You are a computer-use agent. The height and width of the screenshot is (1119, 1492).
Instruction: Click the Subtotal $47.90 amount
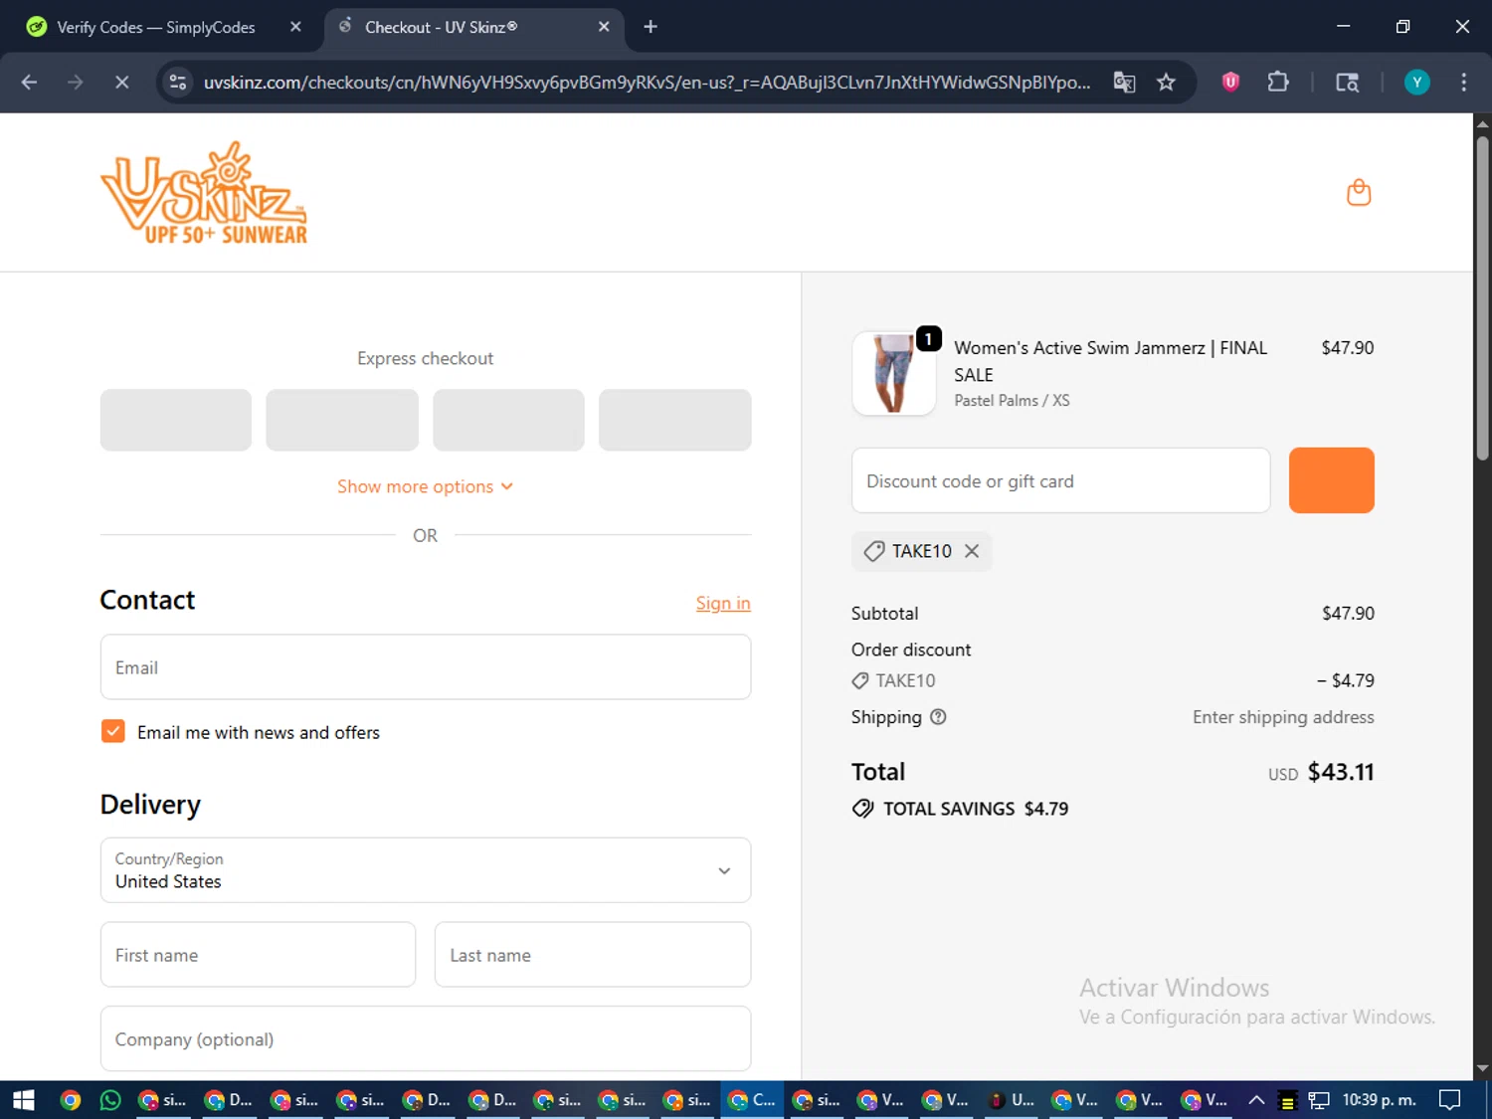[1348, 614]
